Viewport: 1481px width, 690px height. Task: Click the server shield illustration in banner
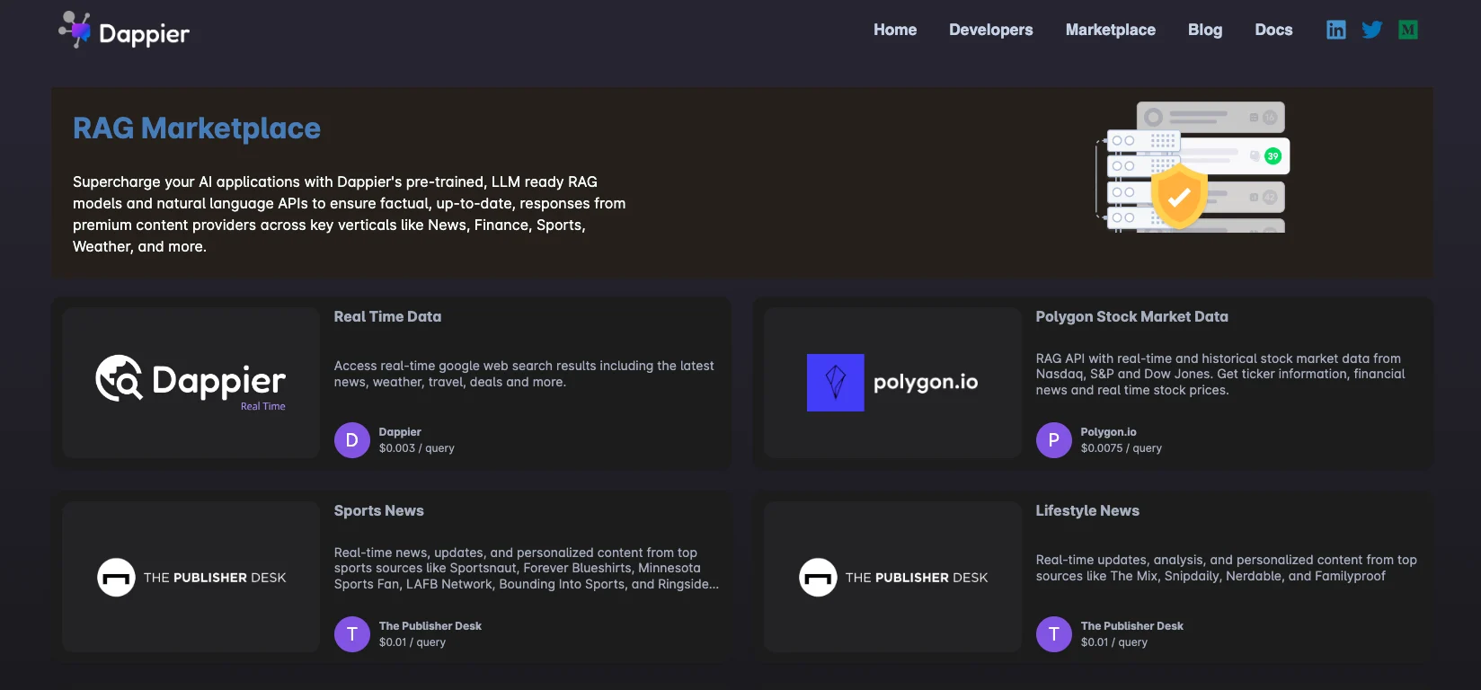click(1193, 167)
